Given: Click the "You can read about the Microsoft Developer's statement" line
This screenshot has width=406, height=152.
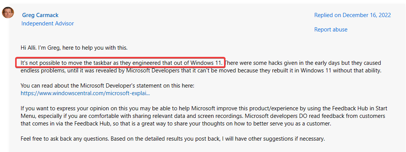Looking at the screenshot, I should [107, 86].
